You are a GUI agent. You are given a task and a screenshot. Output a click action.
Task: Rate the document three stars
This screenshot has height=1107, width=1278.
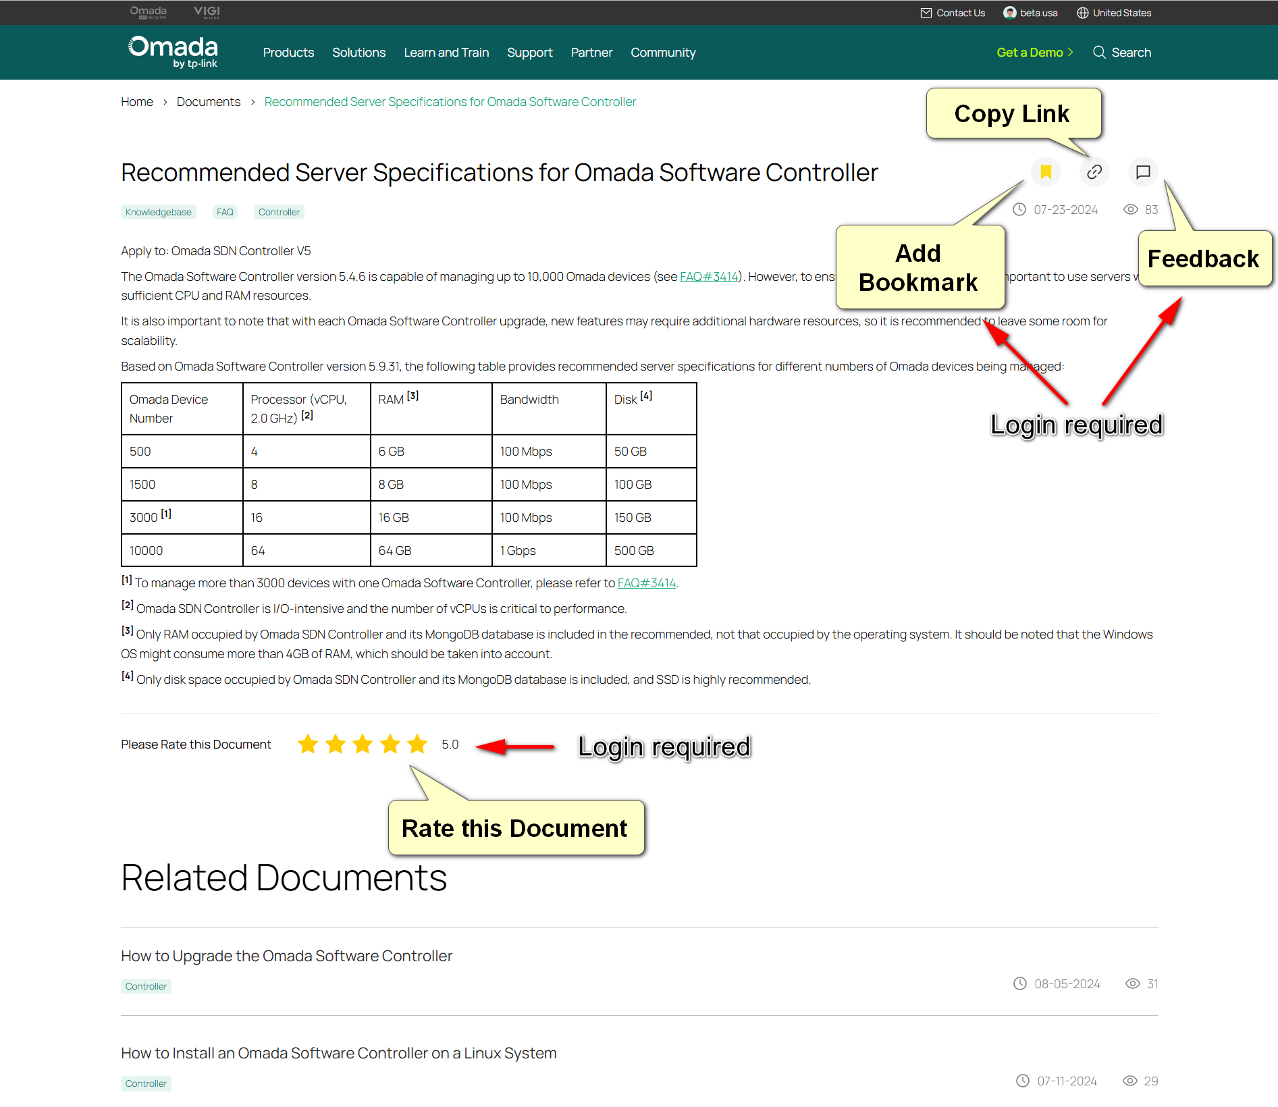pyautogui.click(x=363, y=745)
